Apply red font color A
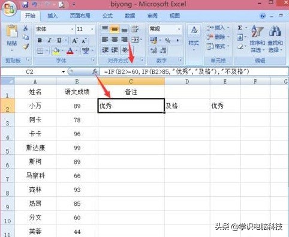 click(x=70, y=51)
